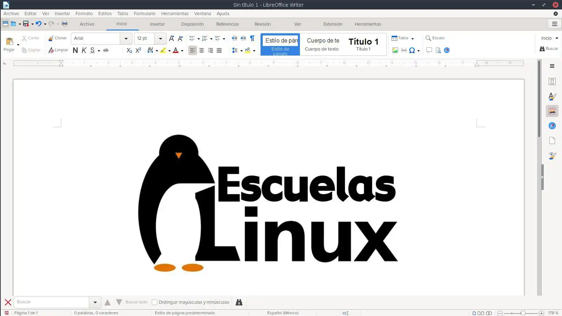Image resolution: width=562 pixels, height=316 pixels.
Task: Select the Escuelas Linux penguin image
Action: [268, 203]
